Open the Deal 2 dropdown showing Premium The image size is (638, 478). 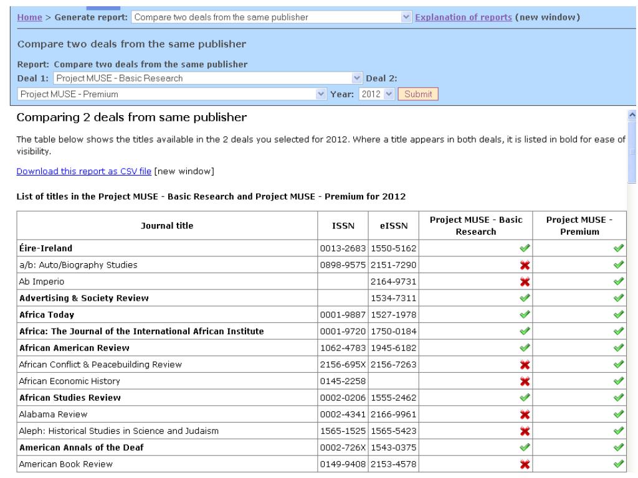tap(172, 94)
